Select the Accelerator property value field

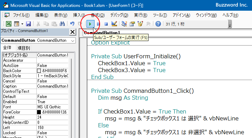pyautogui.click(x=52, y=60)
